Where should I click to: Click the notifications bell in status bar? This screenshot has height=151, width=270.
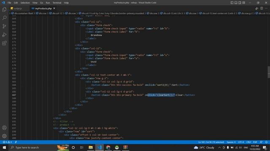266,142
